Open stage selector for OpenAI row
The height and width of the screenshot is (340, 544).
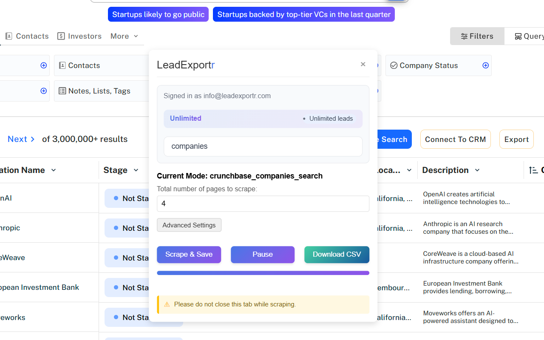click(x=127, y=198)
